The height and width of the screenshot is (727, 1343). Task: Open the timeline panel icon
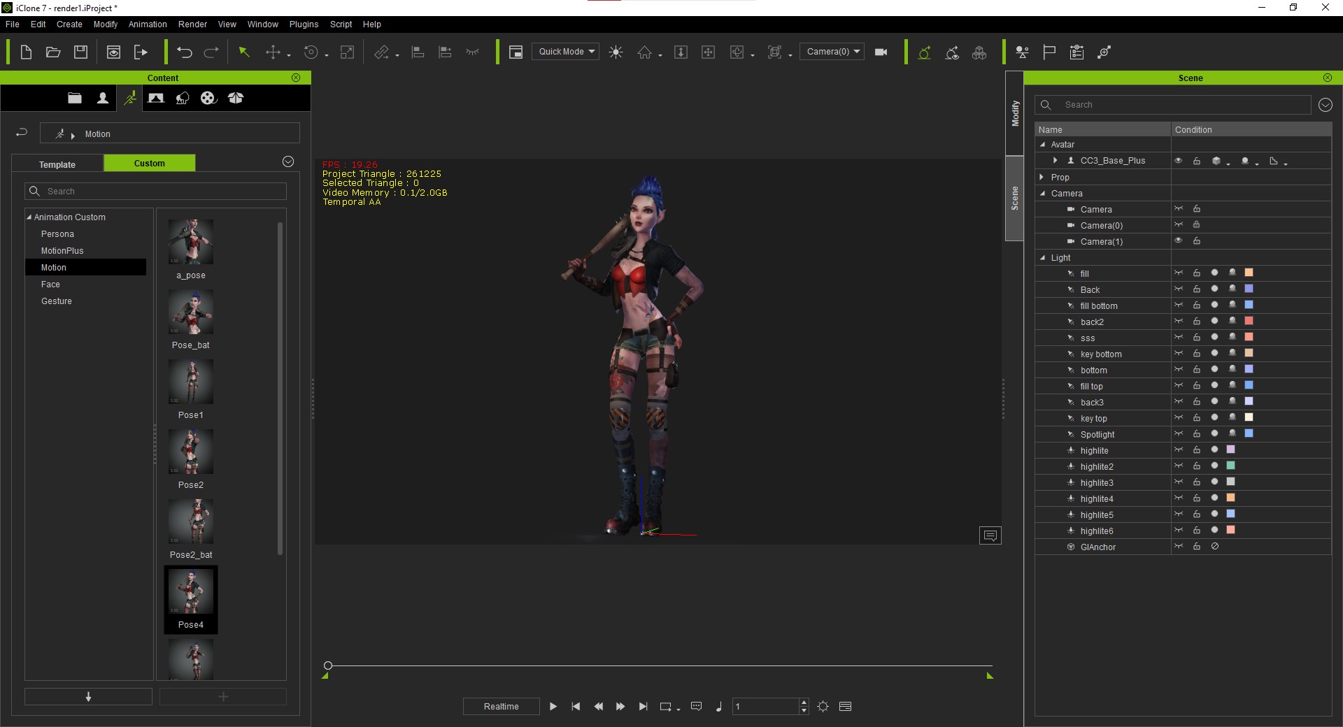click(x=845, y=706)
